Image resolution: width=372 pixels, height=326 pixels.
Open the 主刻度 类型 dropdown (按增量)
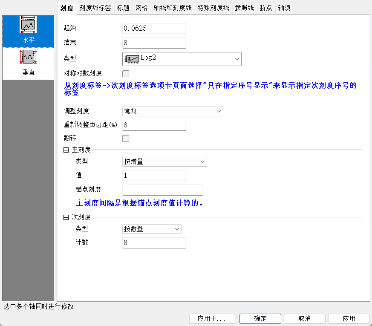[164, 162]
